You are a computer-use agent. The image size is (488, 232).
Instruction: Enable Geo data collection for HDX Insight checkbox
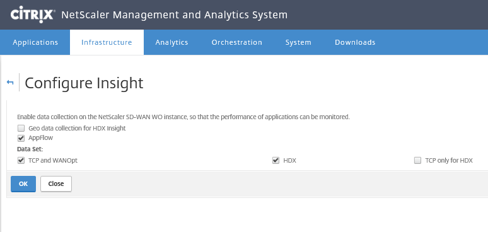click(x=21, y=128)
